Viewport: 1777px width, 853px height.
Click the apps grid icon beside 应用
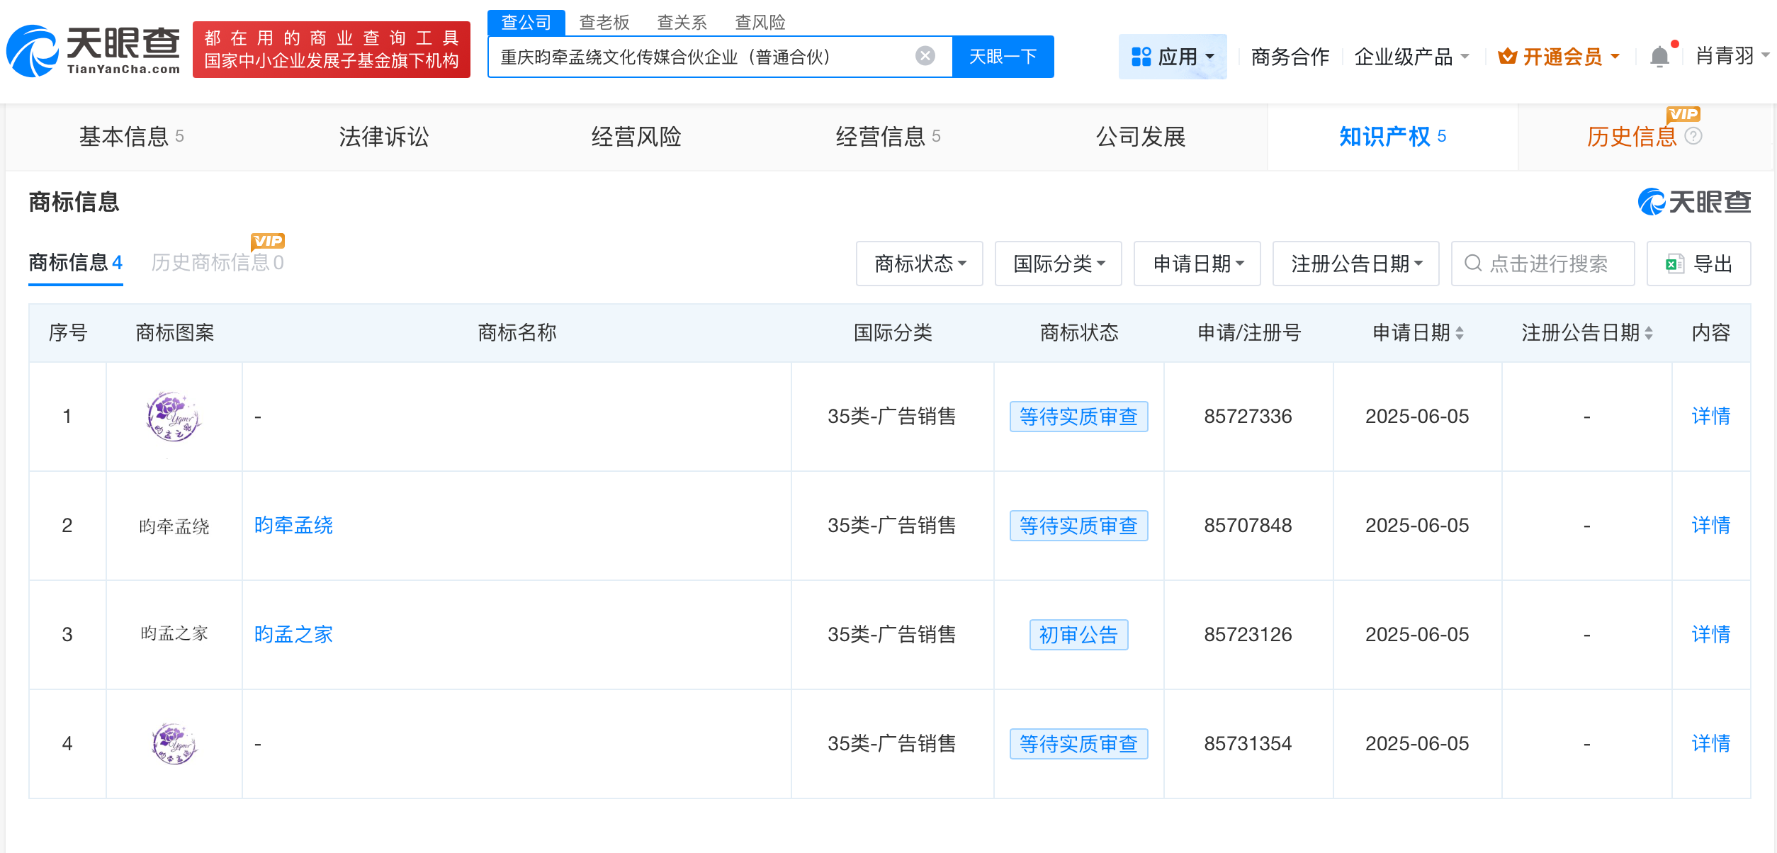(1140, 56)
